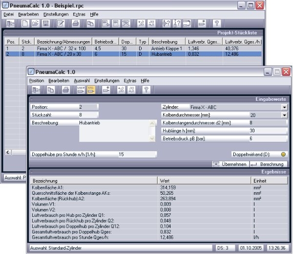Viewport: 293px width, 254px height.
Task: Click the USER cylinder icon in front toolbar
Action: coord(81,90)
